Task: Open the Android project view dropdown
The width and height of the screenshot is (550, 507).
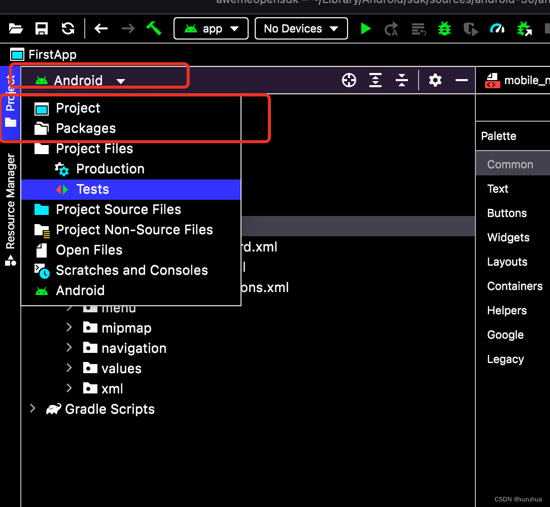Action: (x=81, y=80)
